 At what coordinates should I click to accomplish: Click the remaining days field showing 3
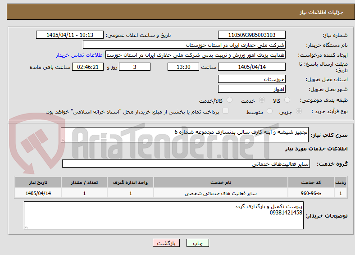coord(135,67)
